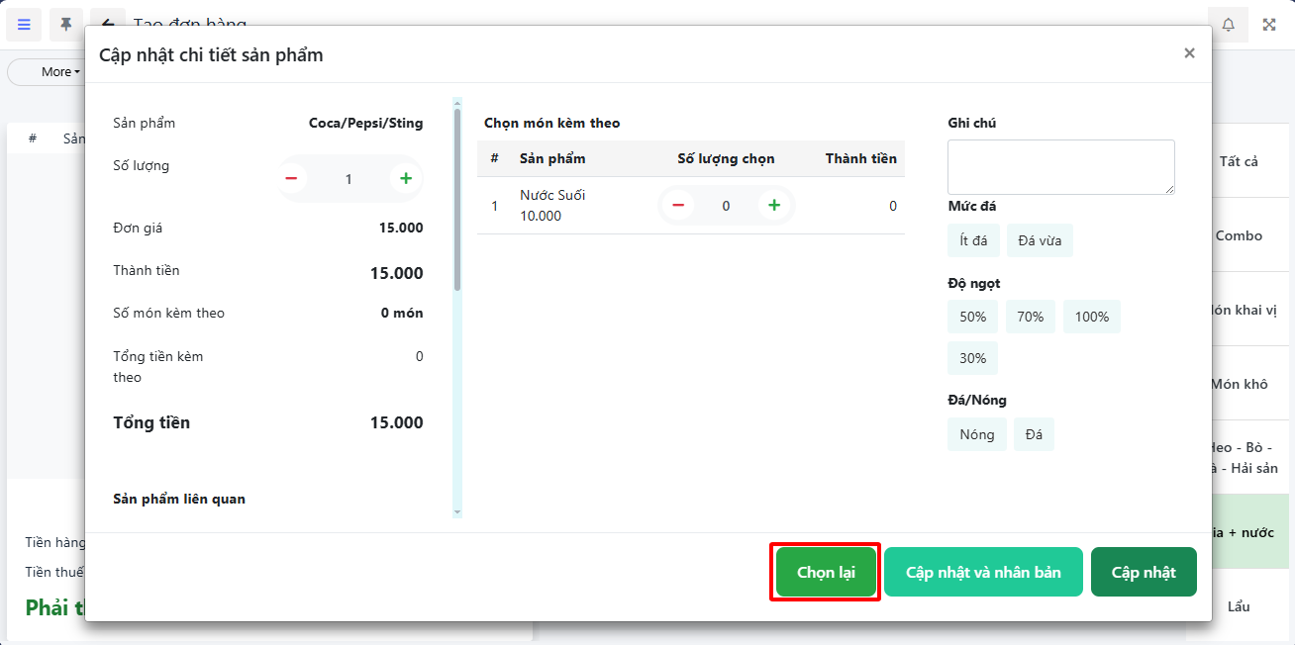Click the fullscreen expand icon

pos(1269,25)
